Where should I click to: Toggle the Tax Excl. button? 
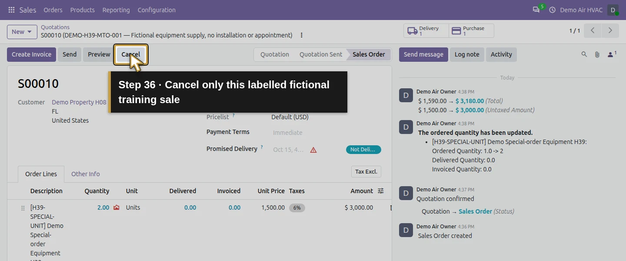pos(366,172)
